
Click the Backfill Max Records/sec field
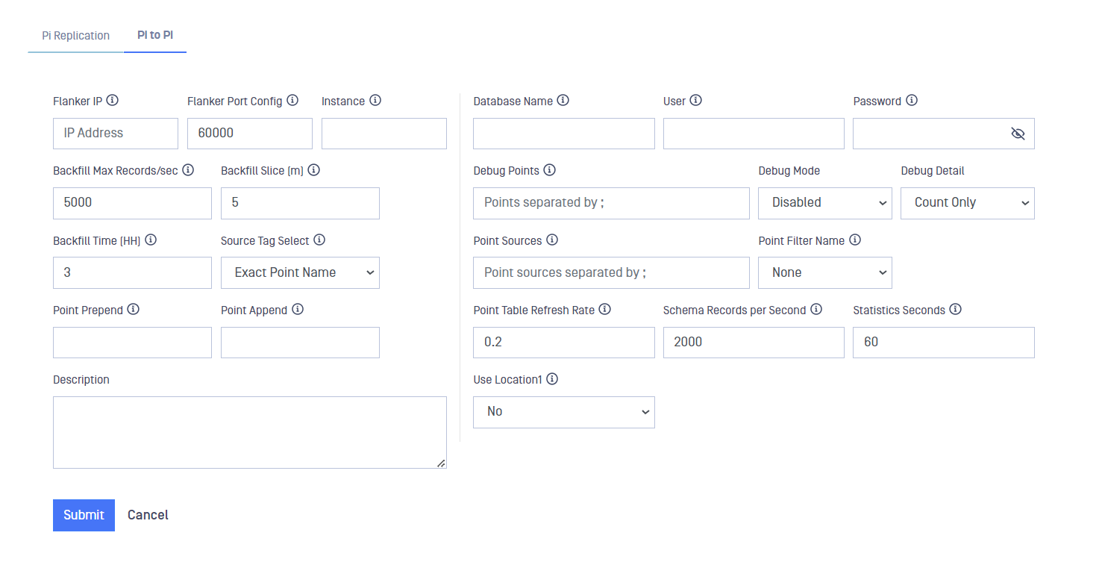tap(132, 203)
